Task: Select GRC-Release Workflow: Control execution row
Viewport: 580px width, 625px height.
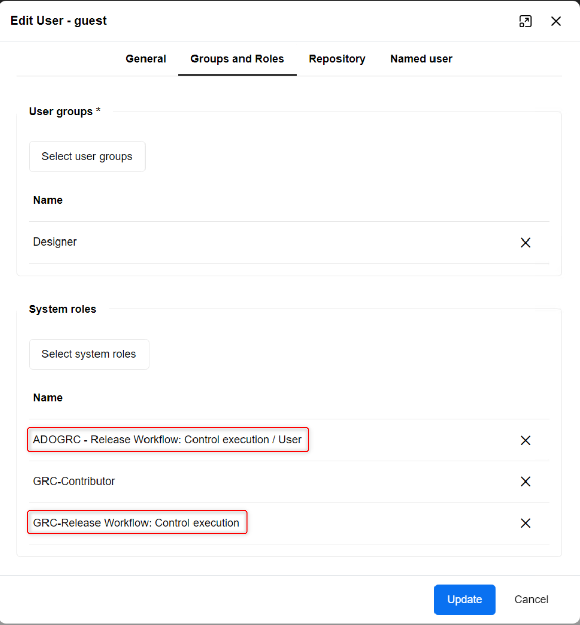Action: coord(136,523)
